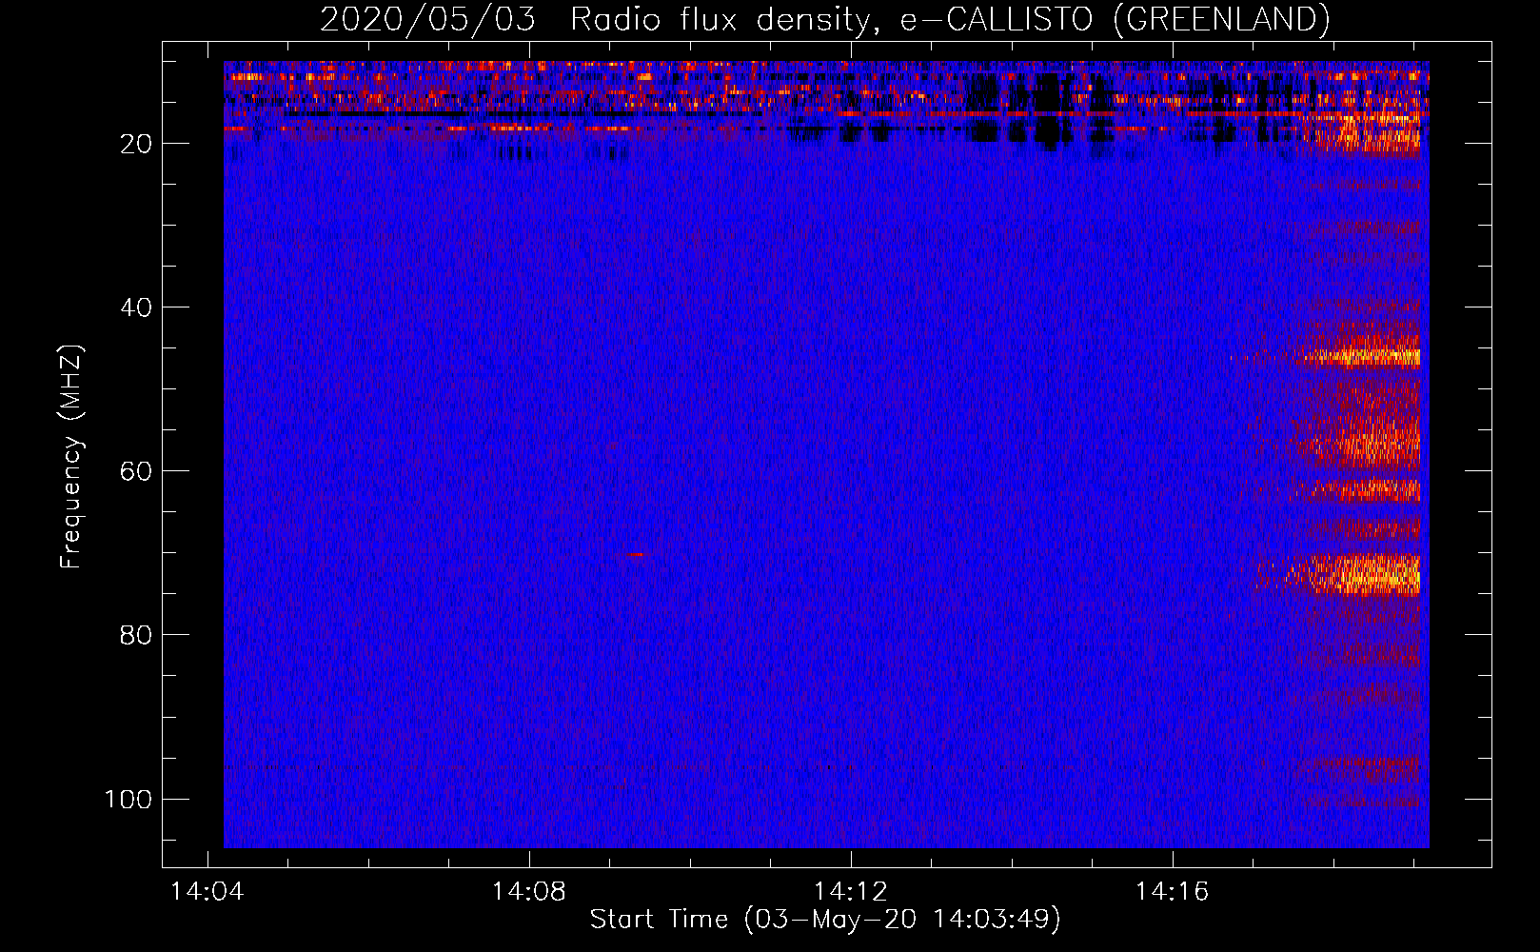Click the plot title "2020/05/03 Radio flux density, e-CALLISTO (GREENLAND)"

[824, 19]
